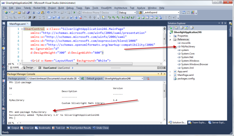Screen dimensions: 234x136
Task: Click the Cut scissors icon
Action: [34, 13]
